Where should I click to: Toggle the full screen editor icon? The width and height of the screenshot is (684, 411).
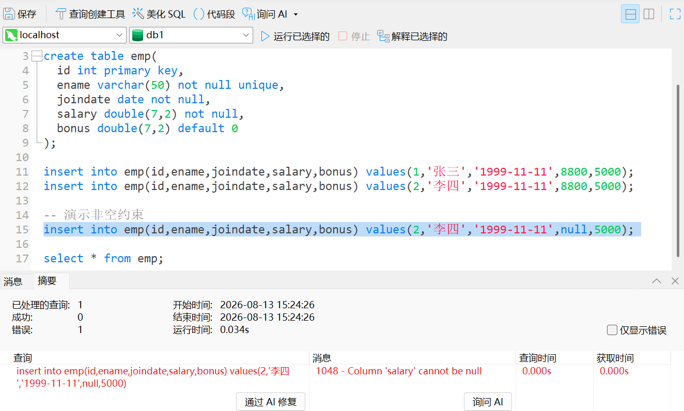click(x=675, y=14)
